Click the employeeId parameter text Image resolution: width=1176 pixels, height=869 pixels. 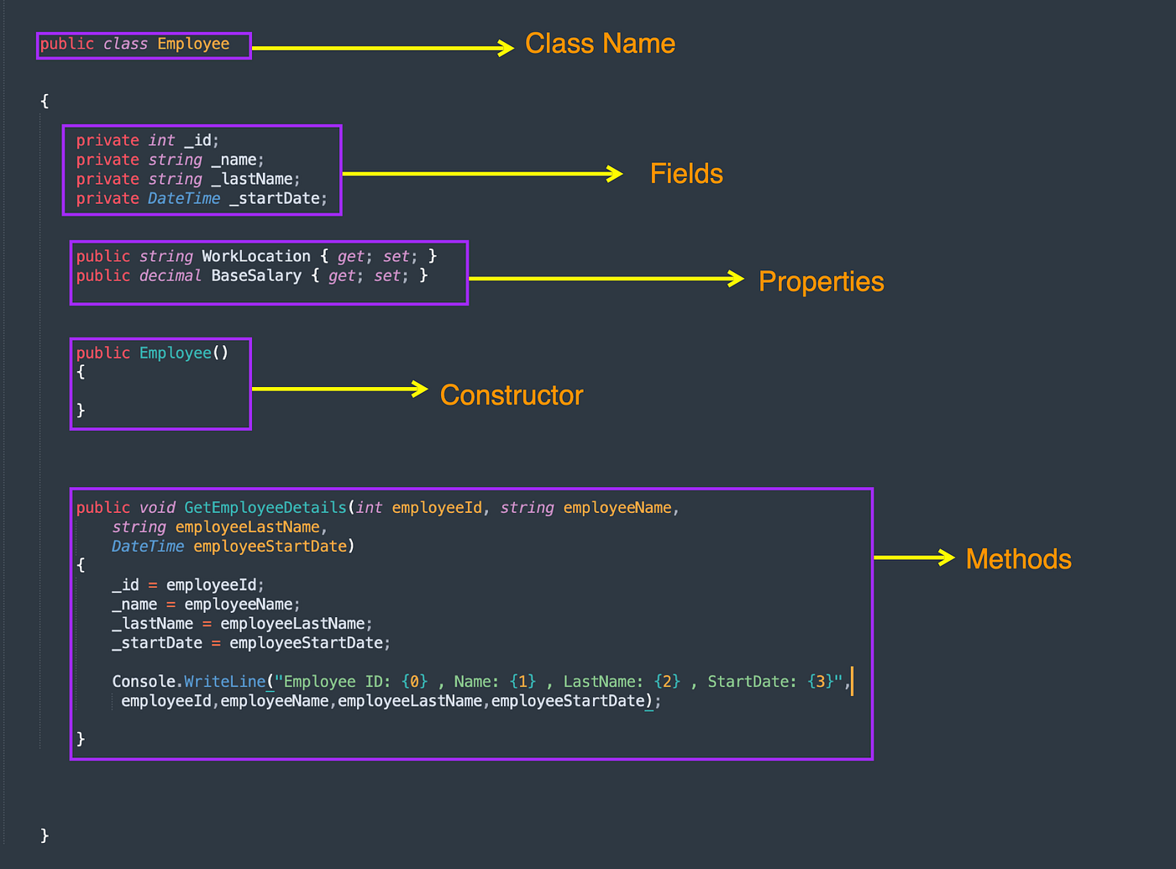(x=437, y=507)
